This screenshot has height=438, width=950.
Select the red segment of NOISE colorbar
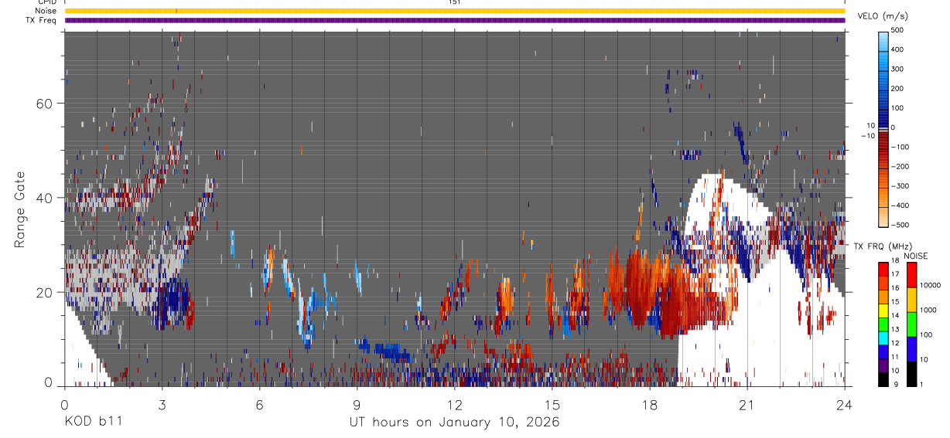pos(912,275)
